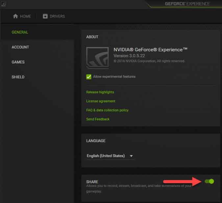222x203 pixels.
Task: Click the Version 3.0.5.22 text
Action: coord(129,56)
